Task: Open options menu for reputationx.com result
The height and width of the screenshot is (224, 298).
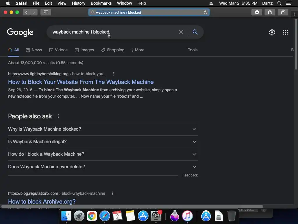Action: (113, 194)
